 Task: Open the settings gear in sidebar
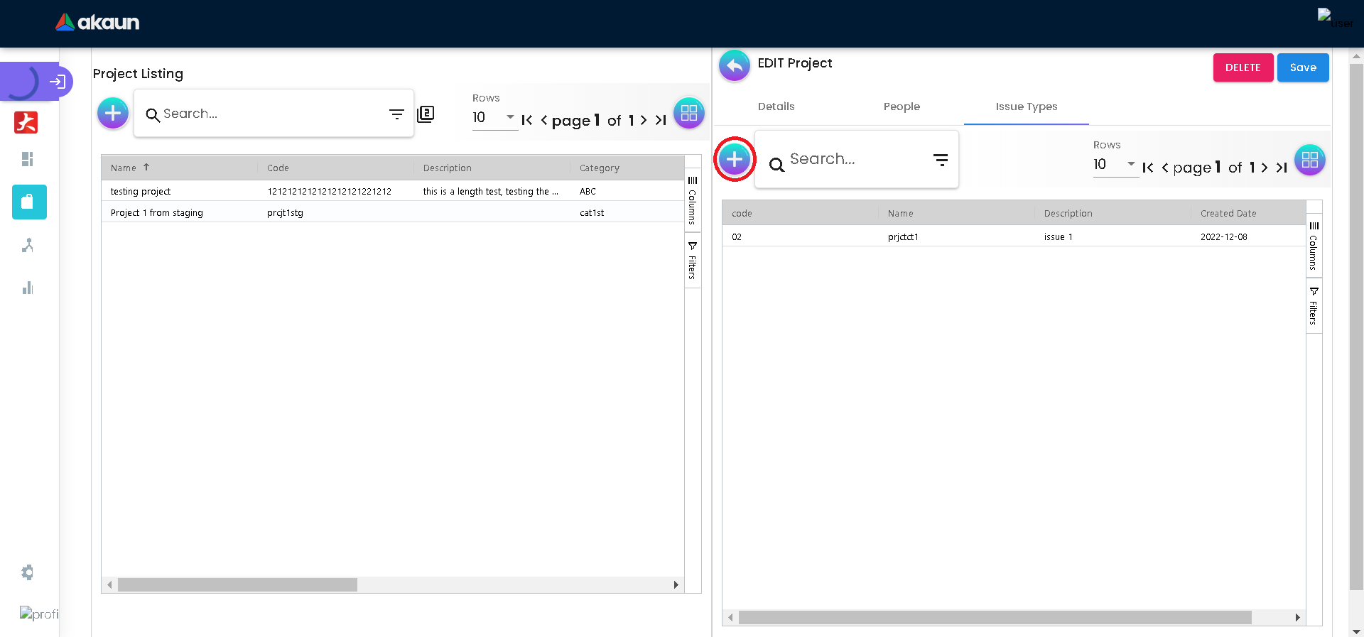[x=28, y=572]
